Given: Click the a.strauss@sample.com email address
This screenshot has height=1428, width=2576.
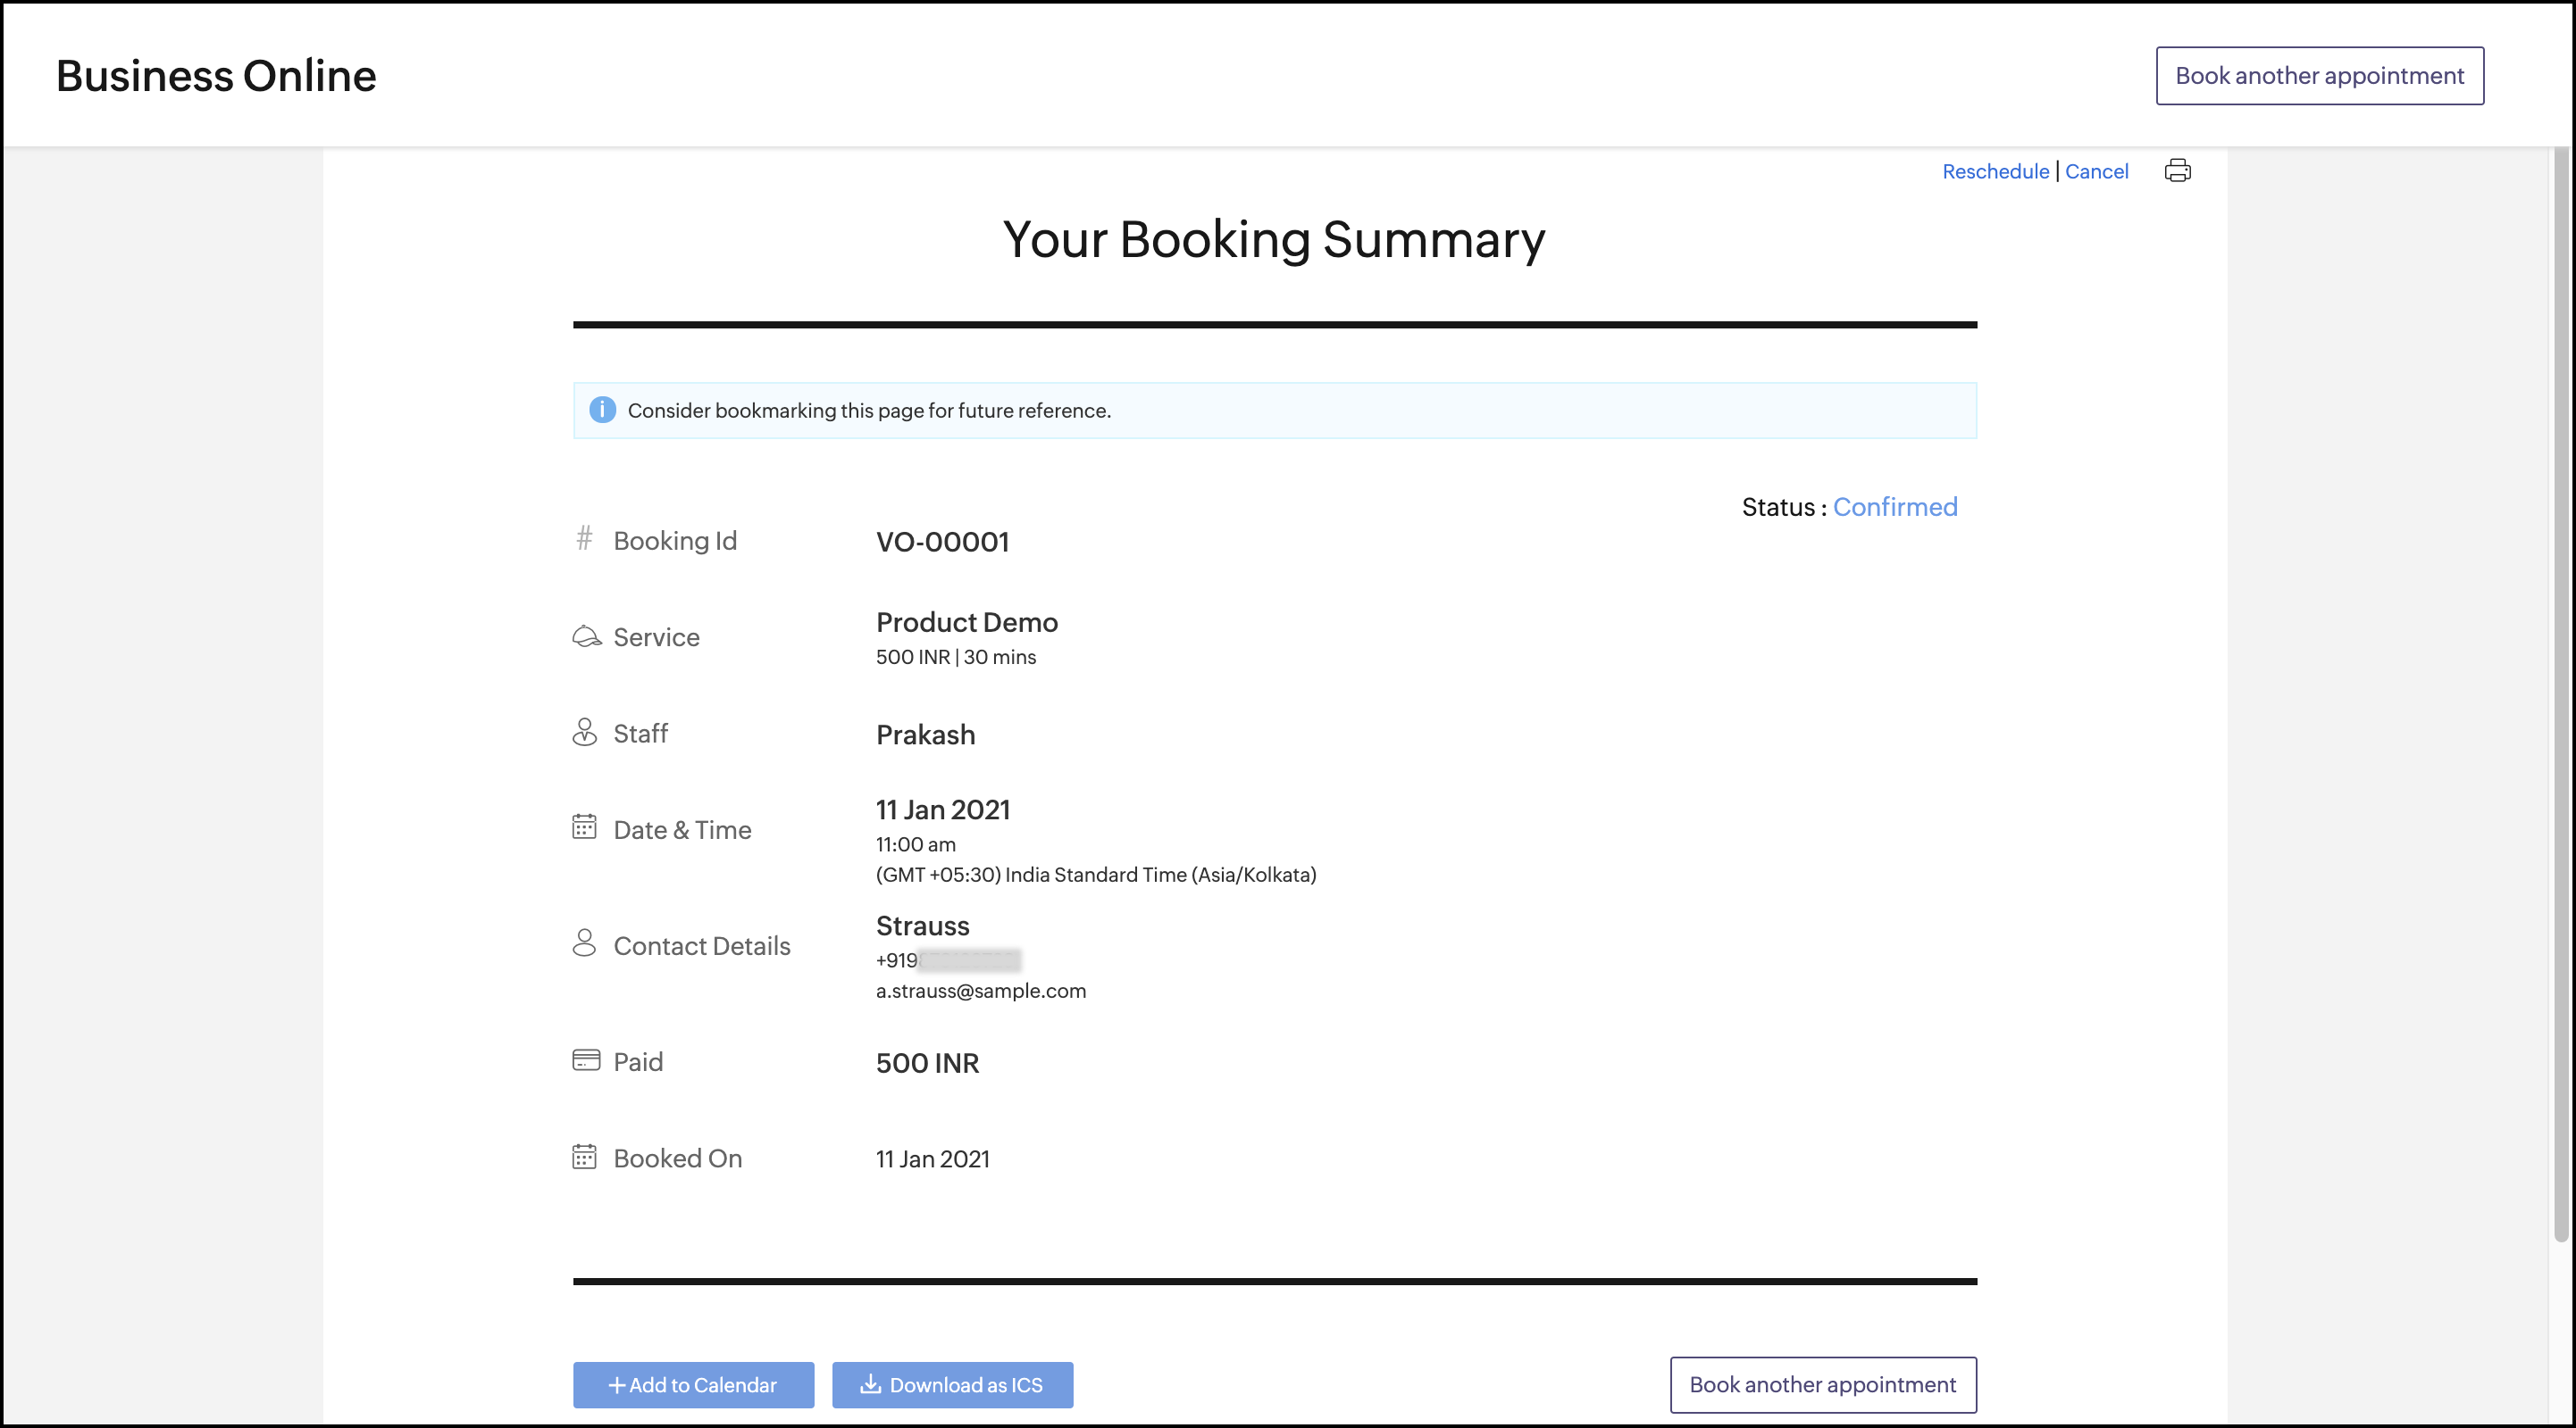Looking at the screenshot, I should 980,992.
